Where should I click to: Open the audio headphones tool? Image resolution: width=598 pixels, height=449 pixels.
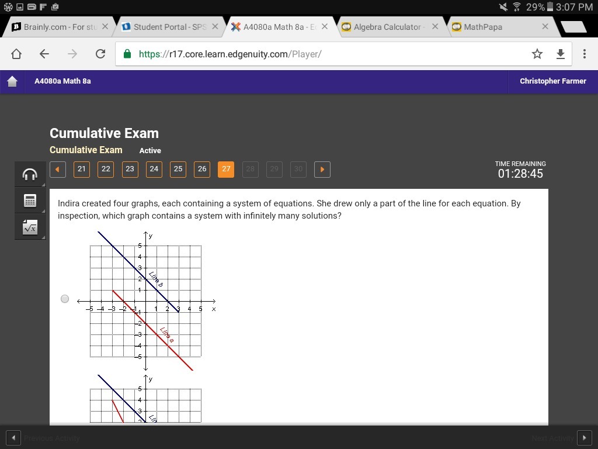(30, 174)
